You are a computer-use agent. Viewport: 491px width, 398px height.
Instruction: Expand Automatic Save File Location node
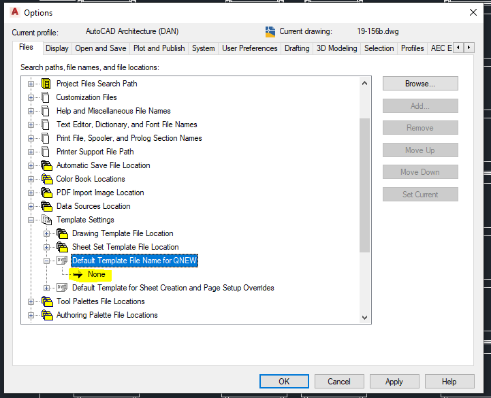tap(31, 165)
